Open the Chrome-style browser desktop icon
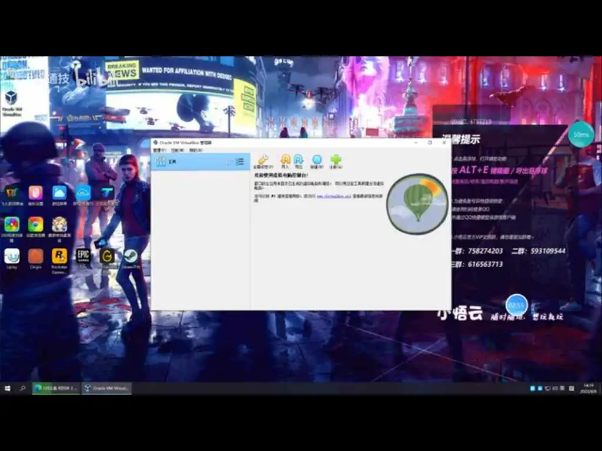Screen dimensions: 602x451 click(x=35, y=227)
